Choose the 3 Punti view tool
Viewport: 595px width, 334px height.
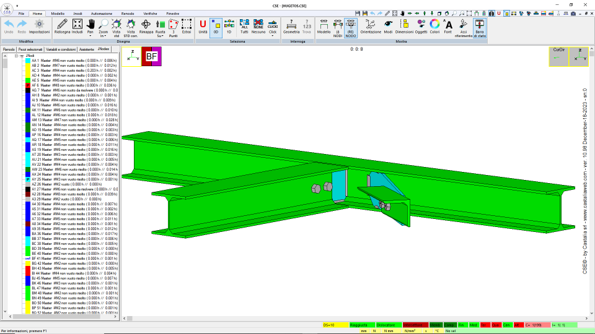(x=173, y=28)
